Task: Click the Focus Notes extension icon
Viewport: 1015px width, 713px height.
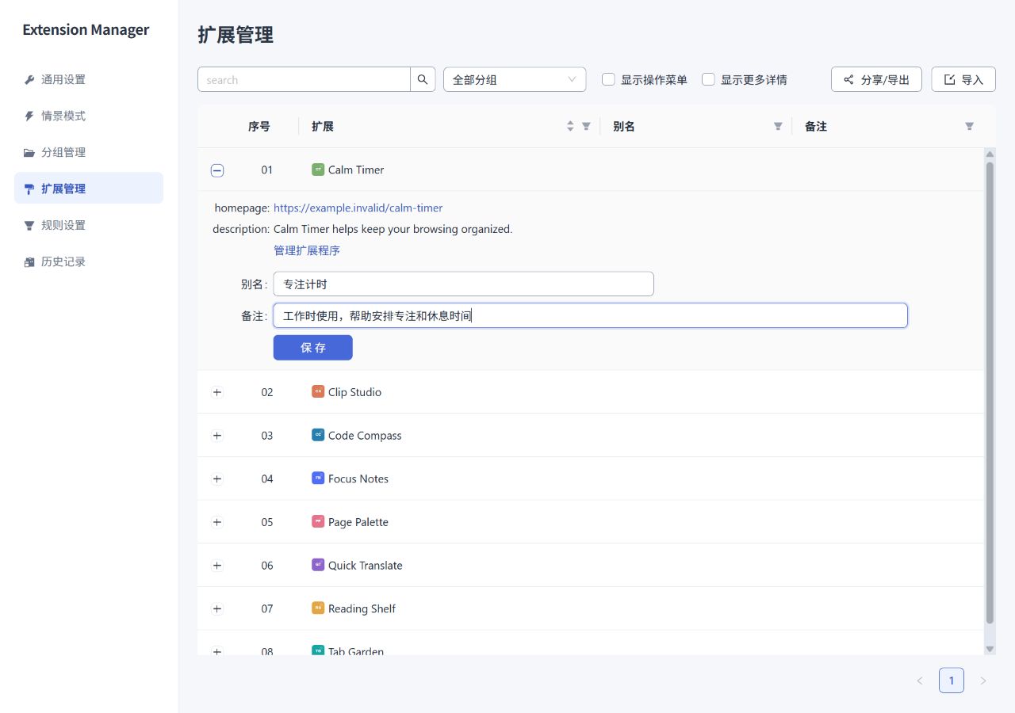Action: pos(318,479)
